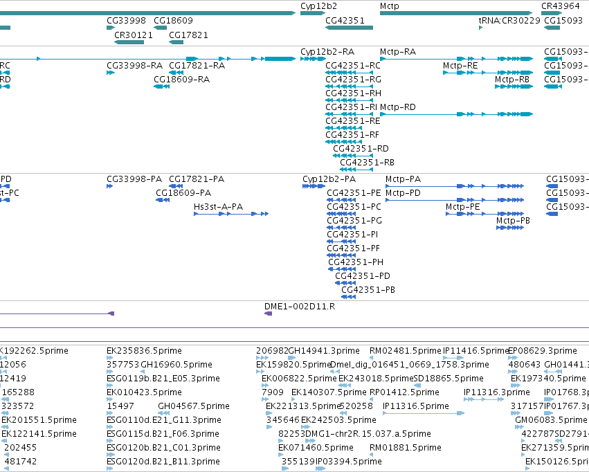This screenshot has height=472, width=589.
Task: Click the ESG0119b.B21_E05.3prime EST label
Action: pyautogui.click(x=163, y=379)
